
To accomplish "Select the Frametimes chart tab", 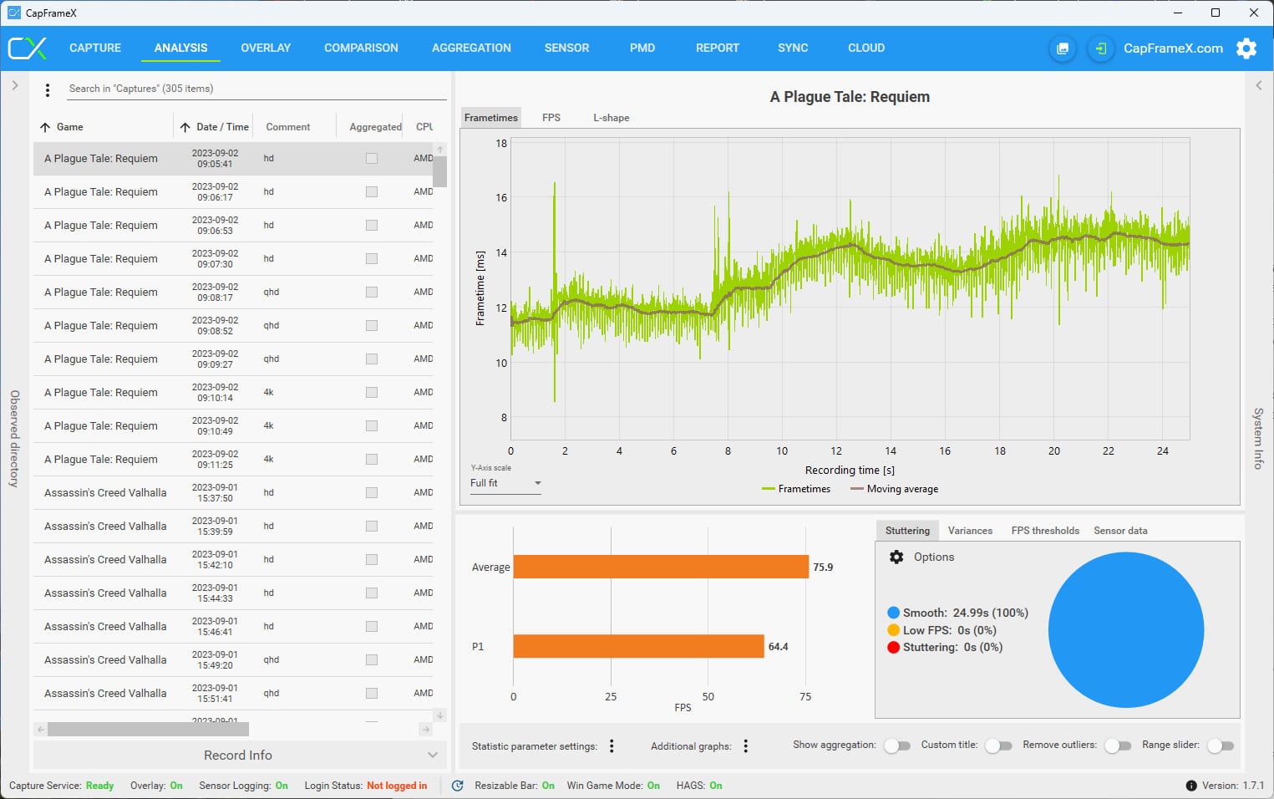I will tap(491, 118).
